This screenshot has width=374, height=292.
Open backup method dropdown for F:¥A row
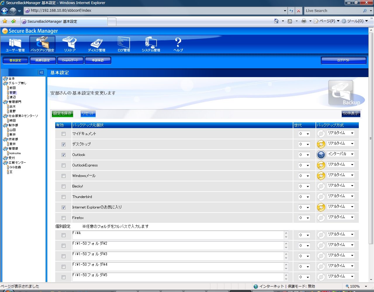[x=341, y=234]
